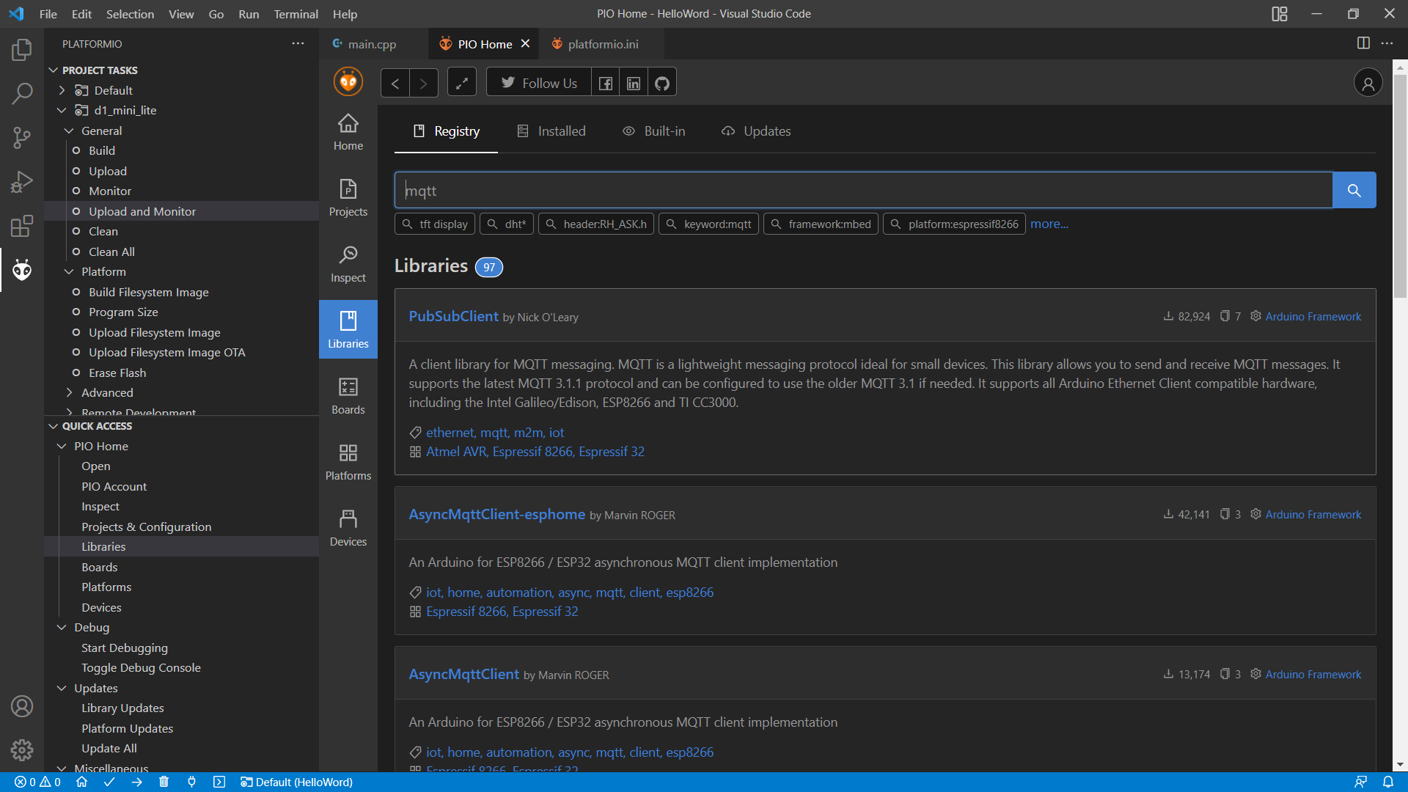This screenshot has height=792, width=1408.
Task: Collapse the d1_mini_lite environment
Action: click(x=62, y=111)
